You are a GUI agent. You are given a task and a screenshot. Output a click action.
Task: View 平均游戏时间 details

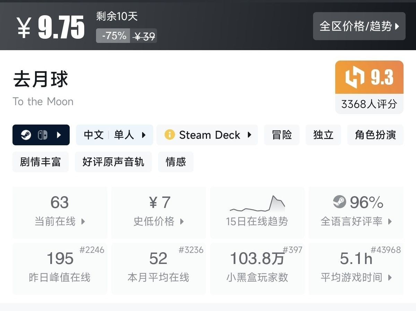[356, 269]
